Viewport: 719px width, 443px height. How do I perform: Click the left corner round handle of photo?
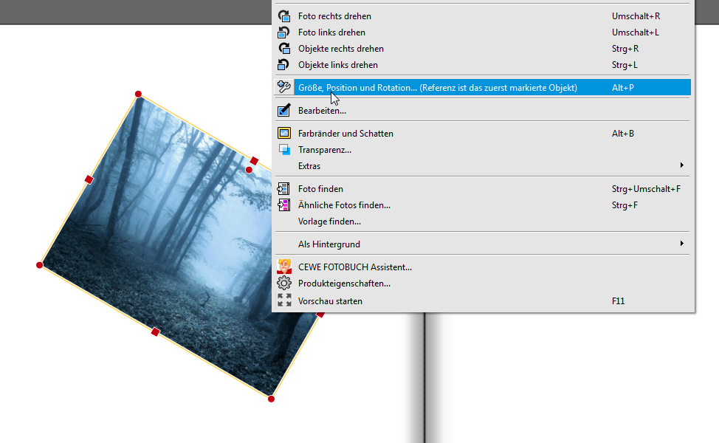coord(39,265)
